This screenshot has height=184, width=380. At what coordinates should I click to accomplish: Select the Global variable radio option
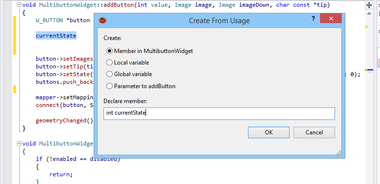click(129, 74)
